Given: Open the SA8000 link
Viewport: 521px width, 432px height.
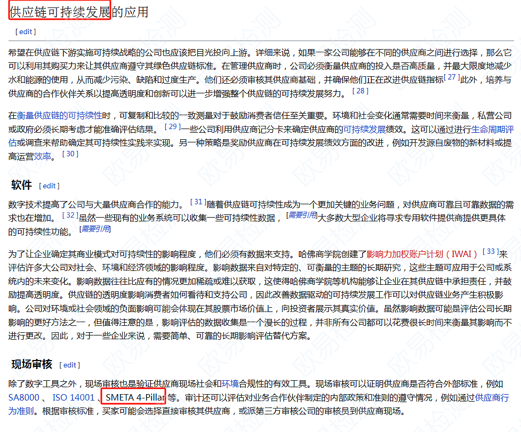Looking at the screenshot, I should click(x=23, y=397).
